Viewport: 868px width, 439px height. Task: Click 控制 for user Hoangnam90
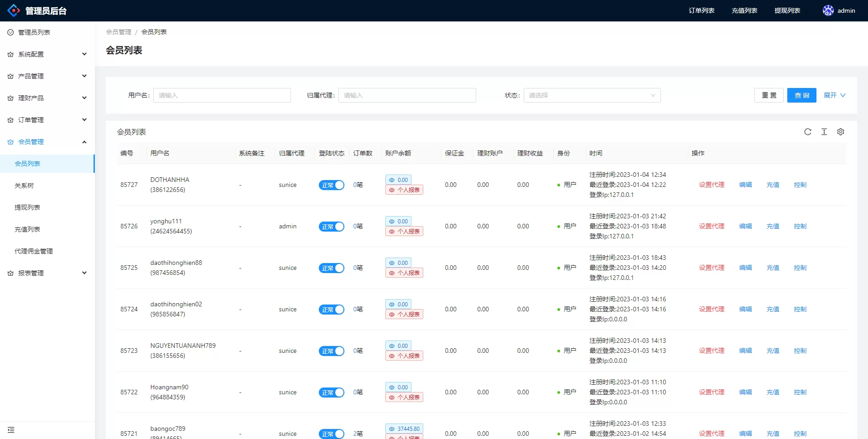(800, 392)
